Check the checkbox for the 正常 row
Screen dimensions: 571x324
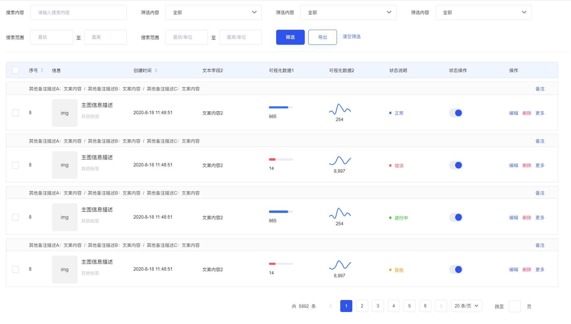click(15, 113)
